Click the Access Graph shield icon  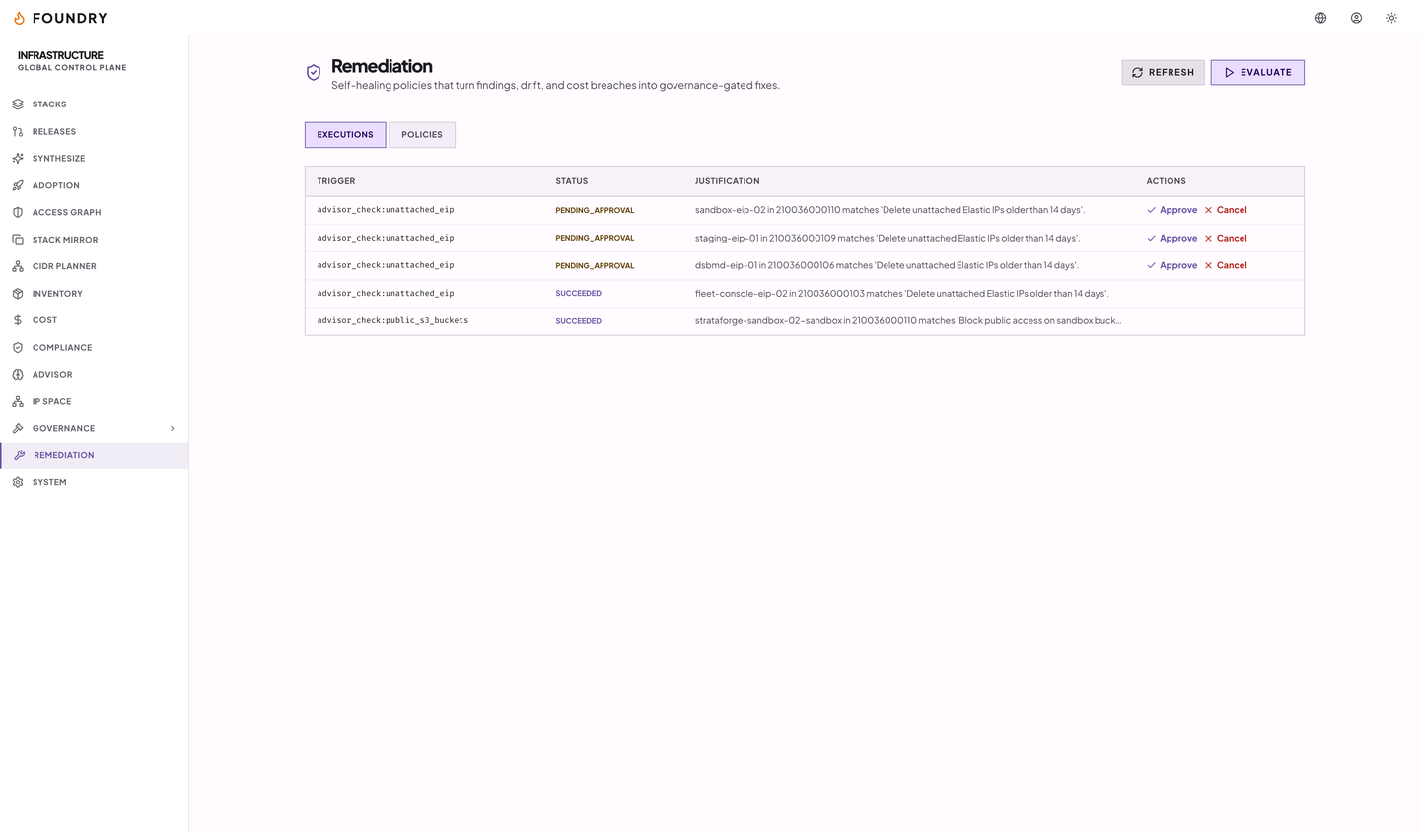pos(18,212)
